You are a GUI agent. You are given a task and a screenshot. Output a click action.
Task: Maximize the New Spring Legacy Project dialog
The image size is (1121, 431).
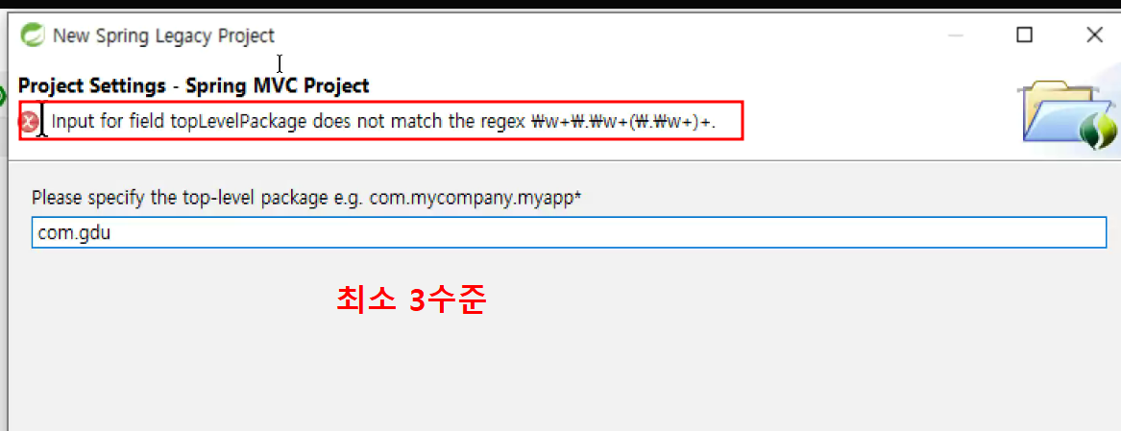click(x=1025, y=35)
